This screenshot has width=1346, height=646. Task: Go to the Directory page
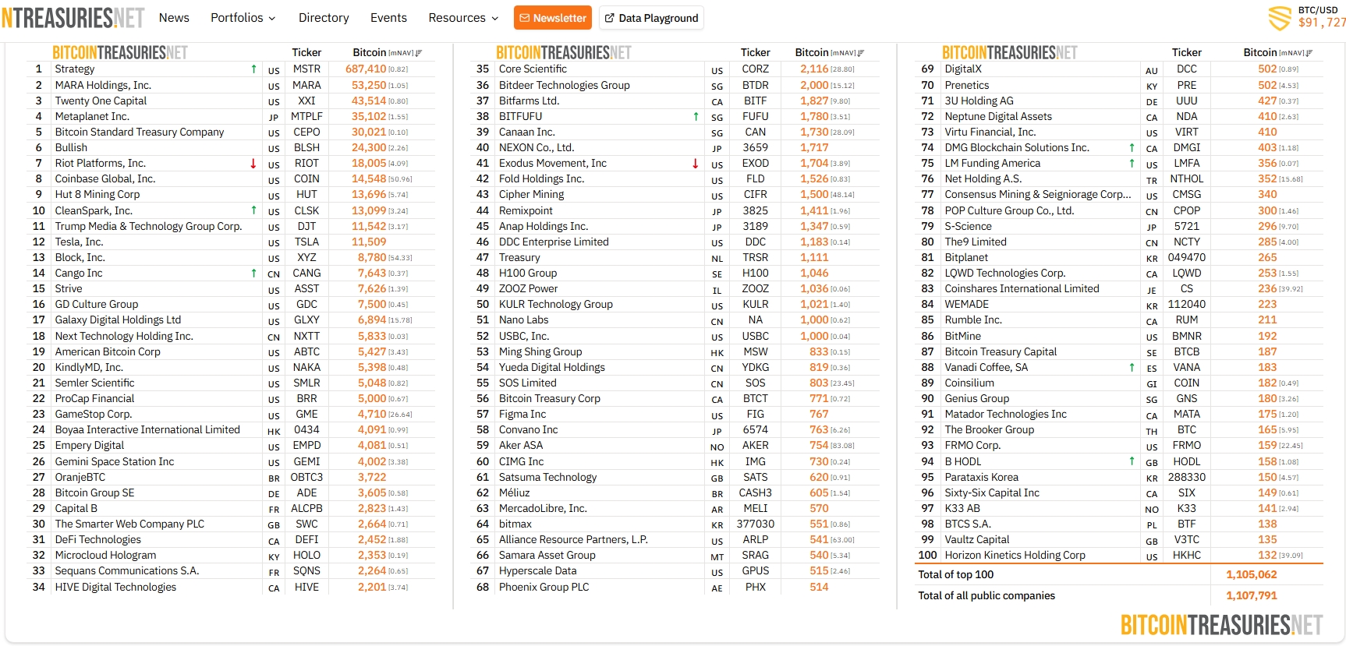324,18
